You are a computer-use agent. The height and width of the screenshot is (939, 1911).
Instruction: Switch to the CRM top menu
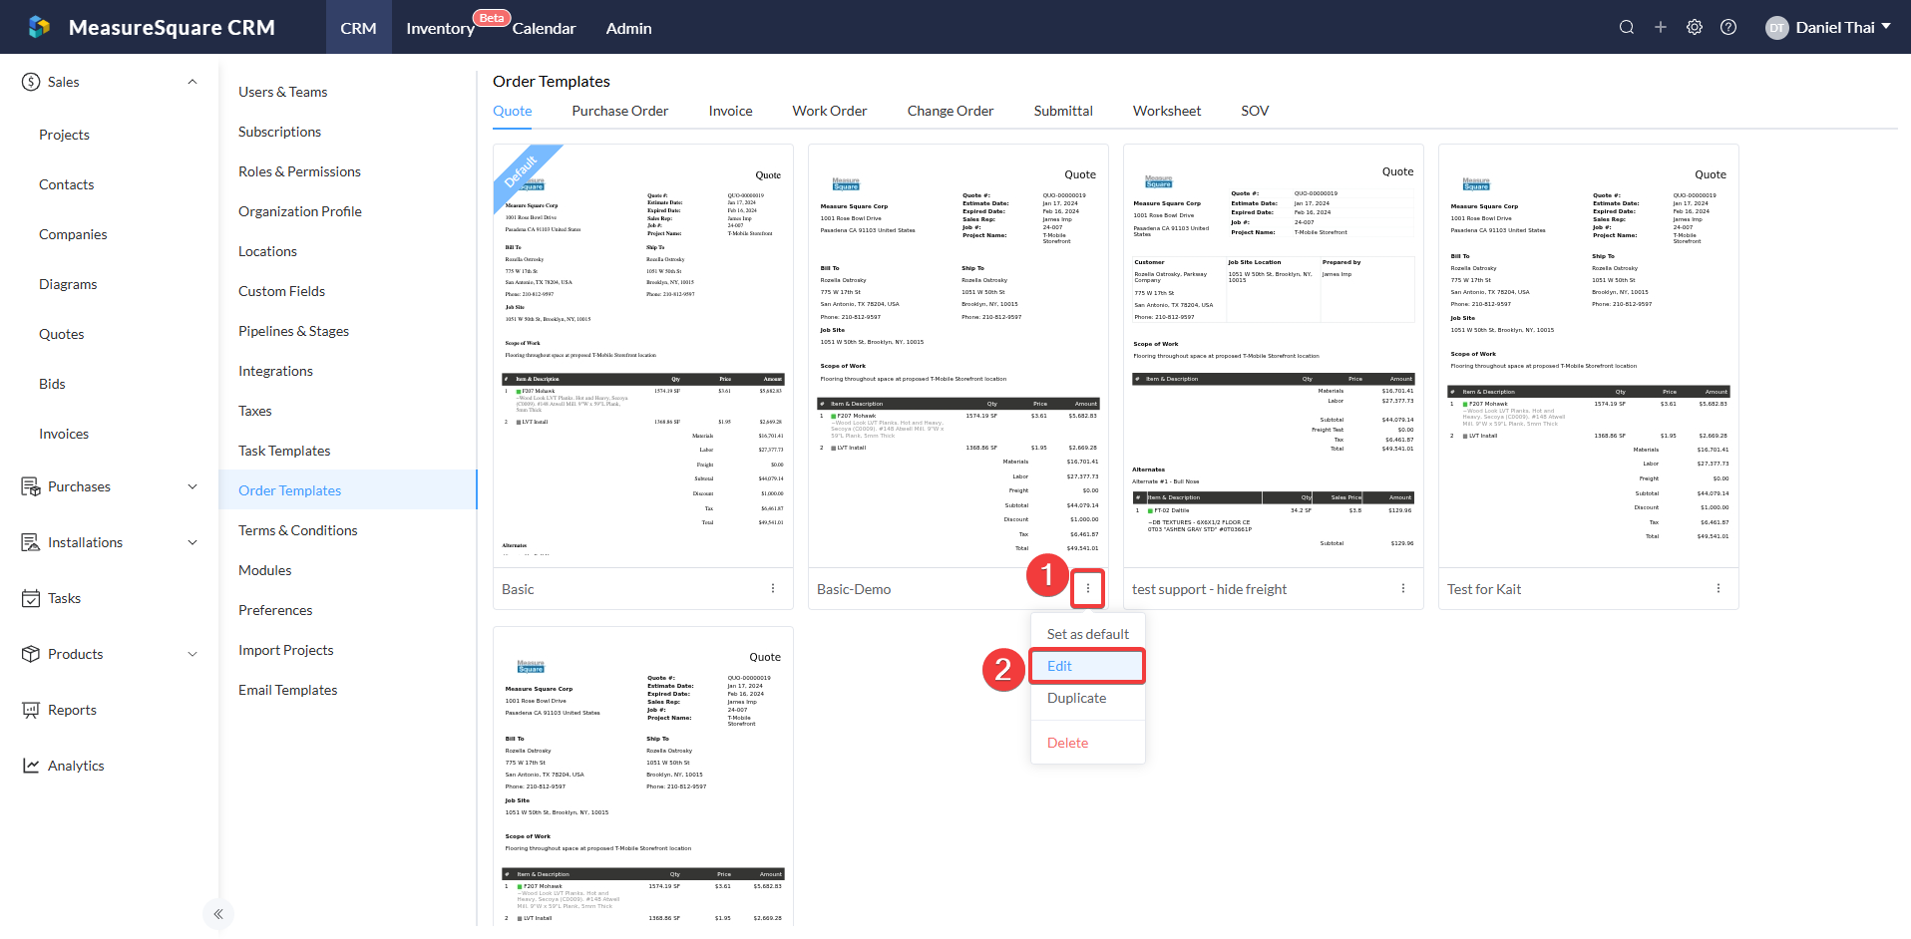pos(359,28)
